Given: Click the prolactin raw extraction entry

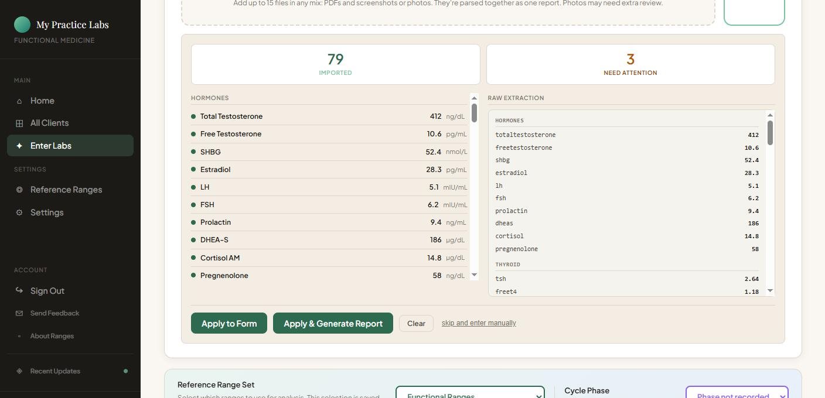Looking at the screenshot, I should [x=512, y=211].
